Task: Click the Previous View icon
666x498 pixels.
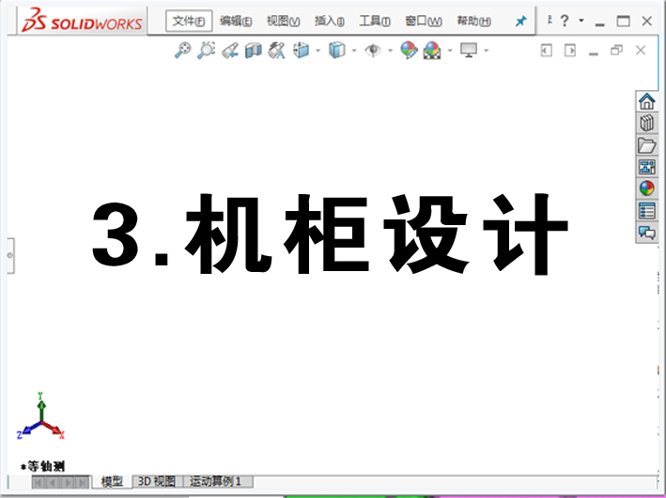Action: [x=229, y=51]
